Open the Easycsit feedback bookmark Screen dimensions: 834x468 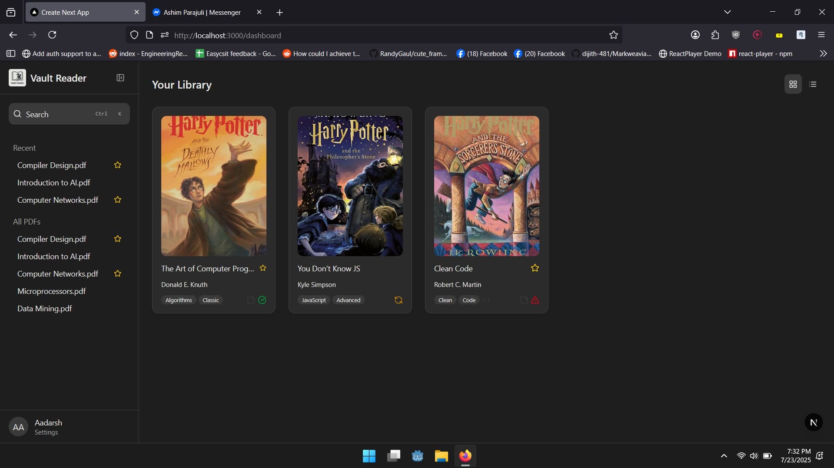[236, 53]
